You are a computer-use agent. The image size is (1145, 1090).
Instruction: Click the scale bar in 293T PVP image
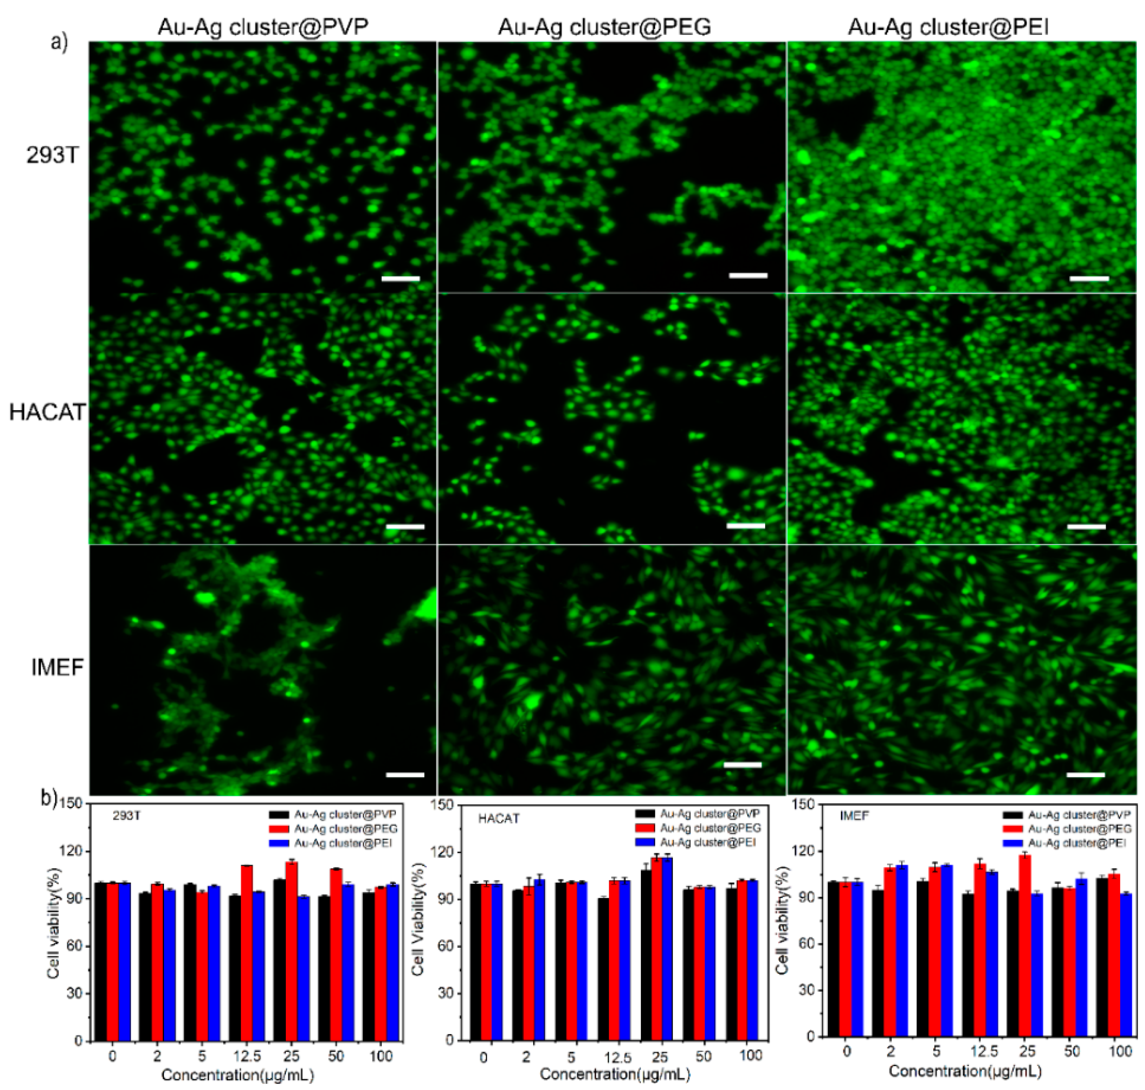pos(401,279)
